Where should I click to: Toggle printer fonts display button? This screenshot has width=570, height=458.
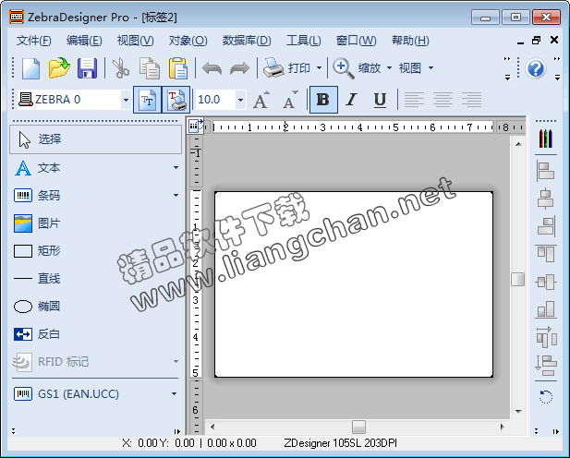(x=176, y=100)
